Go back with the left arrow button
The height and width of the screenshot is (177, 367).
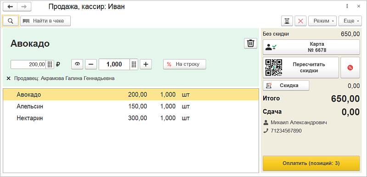(10, 7)
